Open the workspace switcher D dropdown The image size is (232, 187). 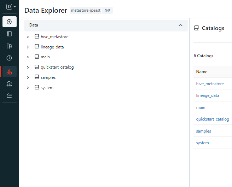point(11,6)
